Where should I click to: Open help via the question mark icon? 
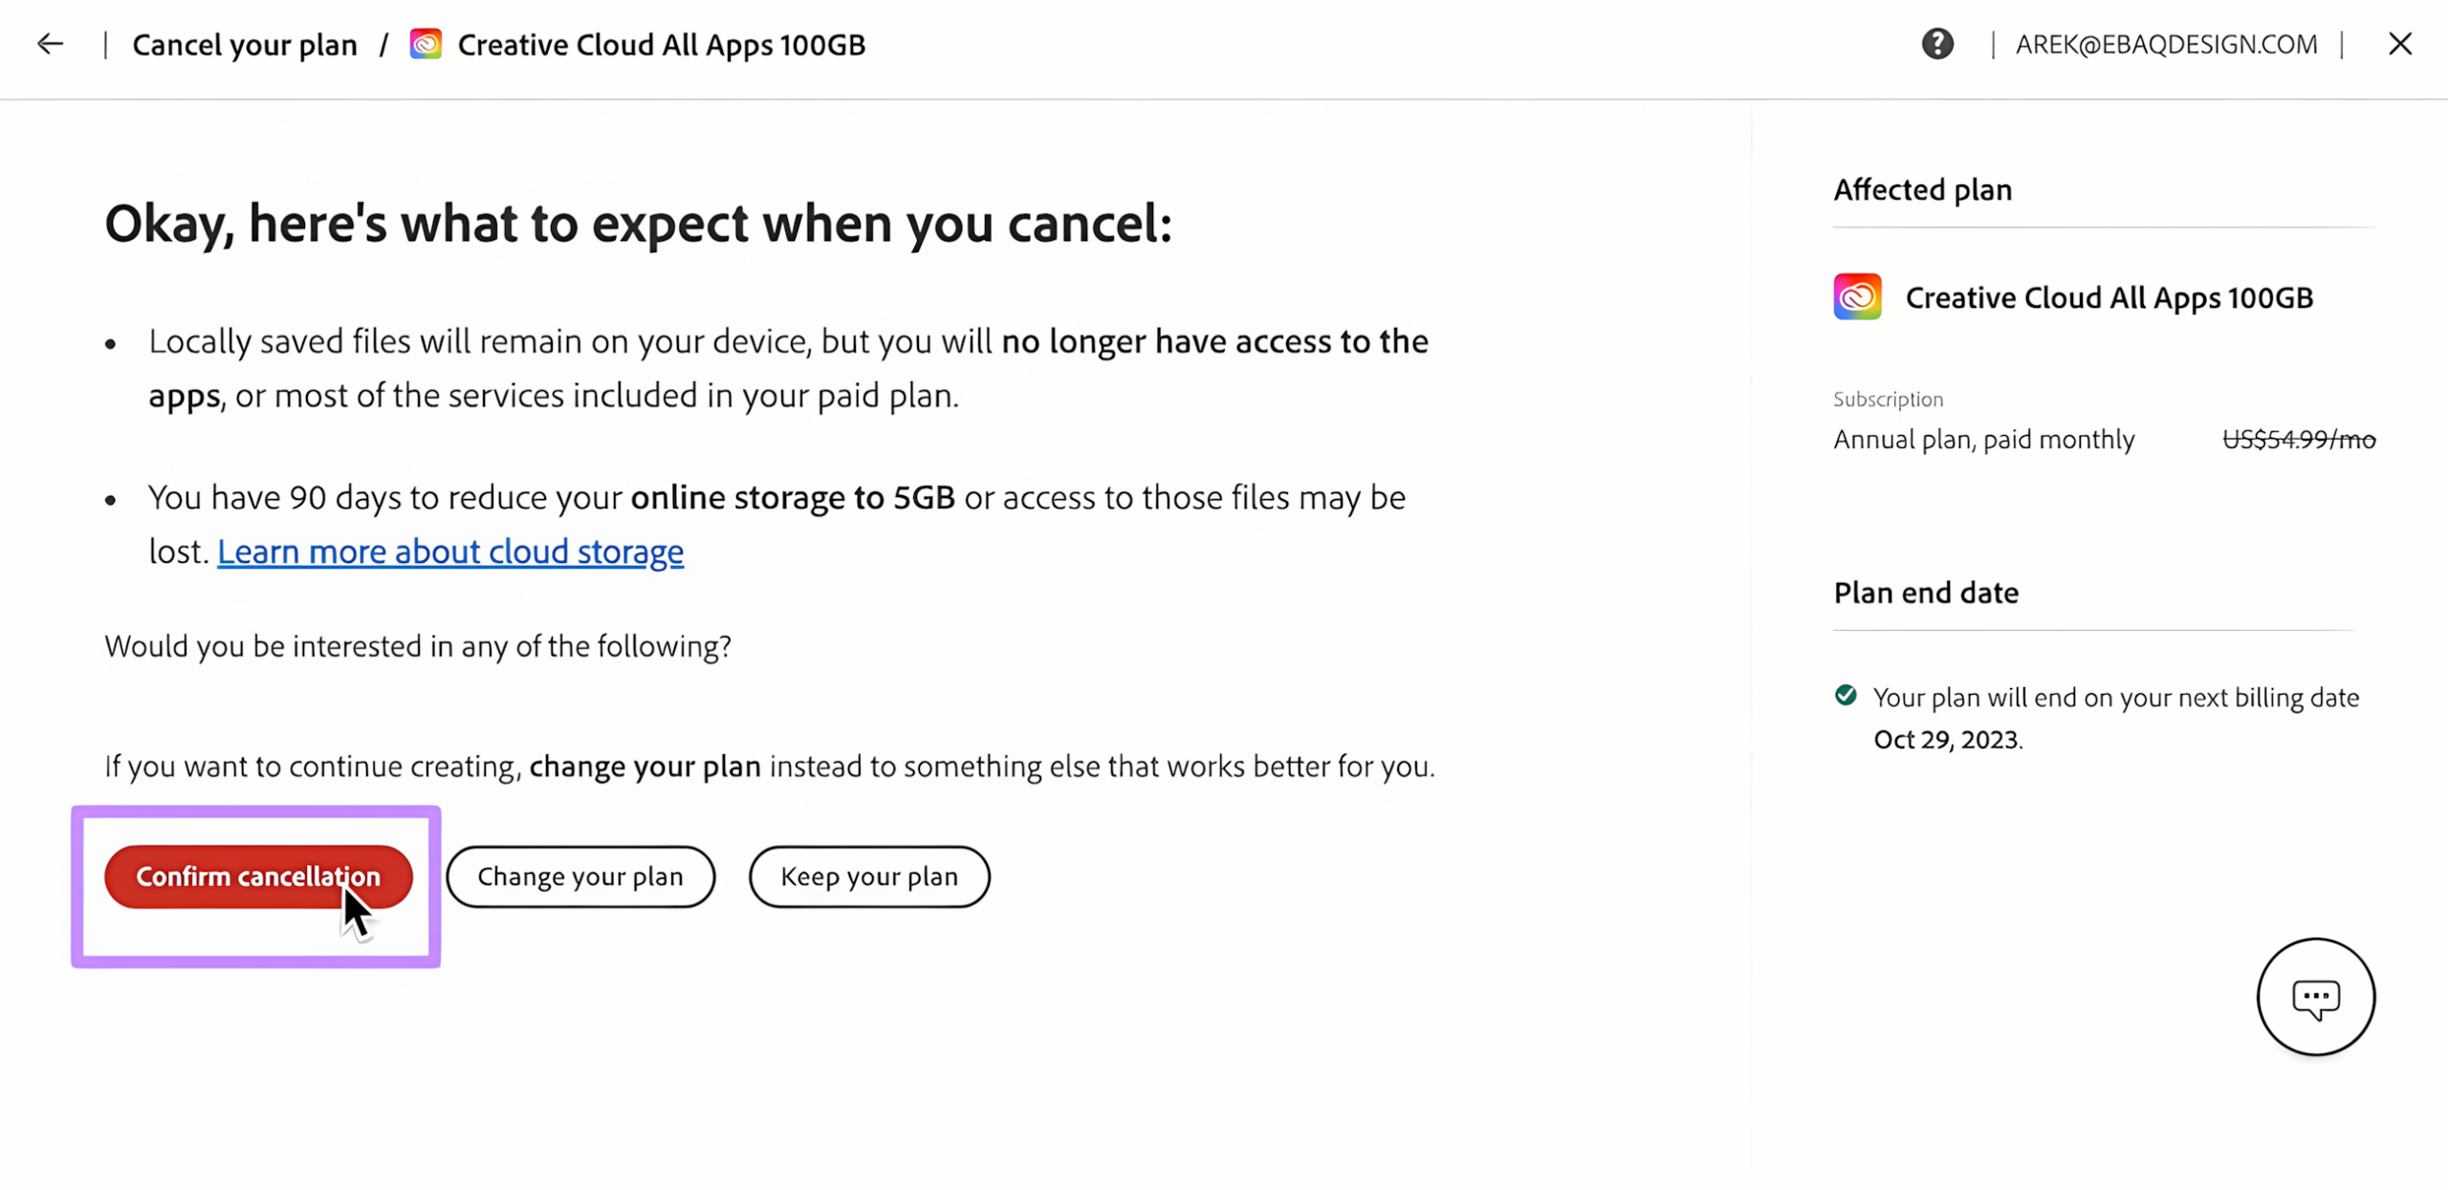coord(1937,44)
